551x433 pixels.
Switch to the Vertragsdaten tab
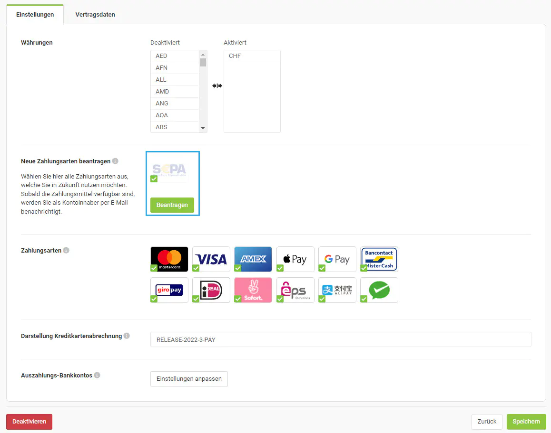coord(95,14)
